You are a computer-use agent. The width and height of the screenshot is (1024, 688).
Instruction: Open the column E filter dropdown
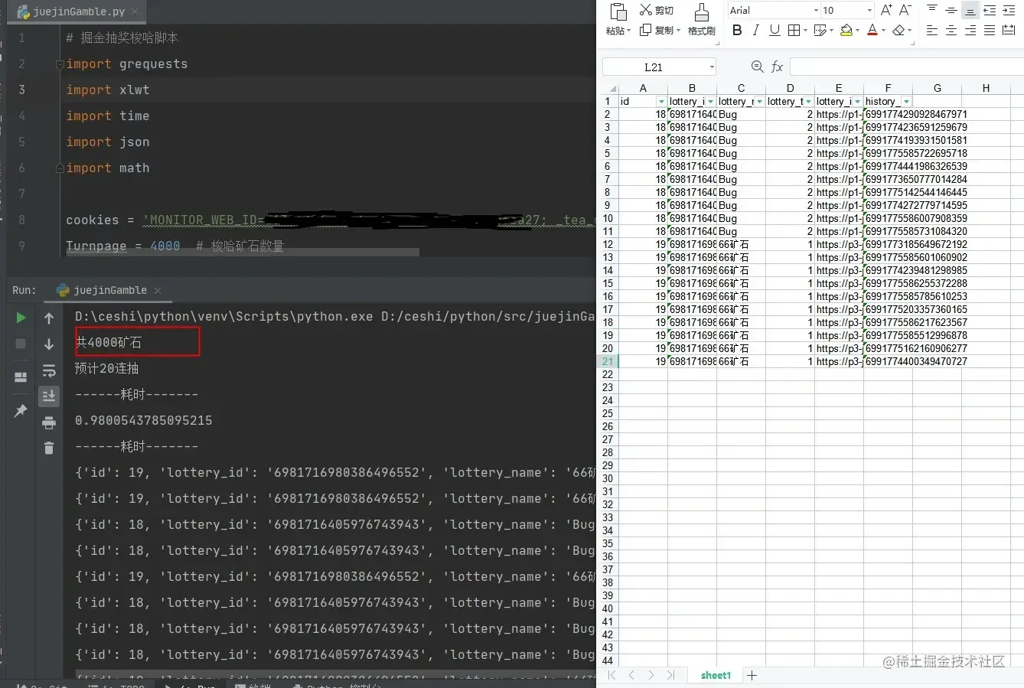coord(857,101)
